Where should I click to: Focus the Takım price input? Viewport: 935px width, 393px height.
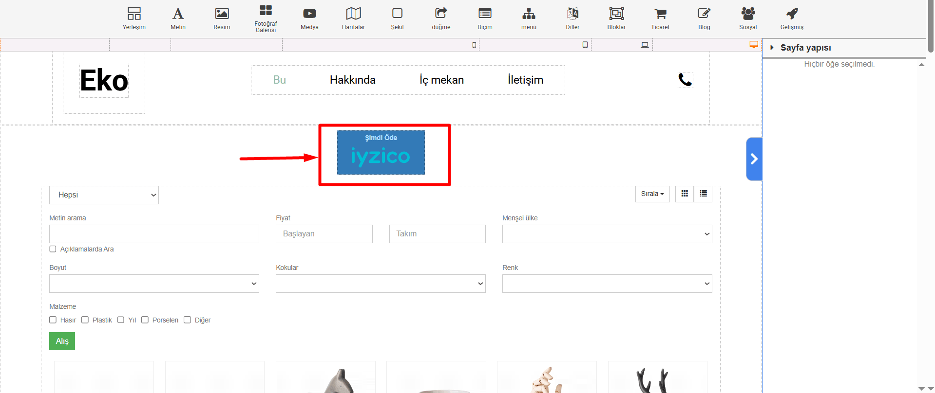click(x=438, y=234)
